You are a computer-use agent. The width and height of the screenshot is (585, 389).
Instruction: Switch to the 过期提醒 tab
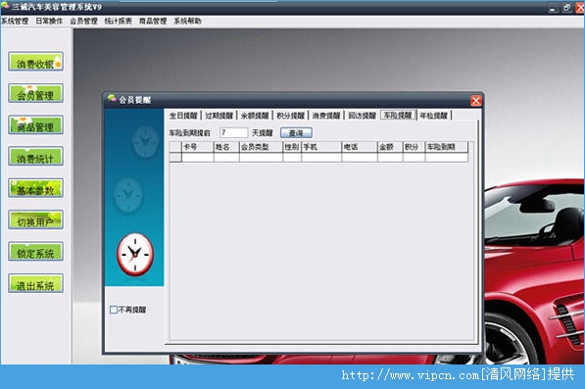click(219, 116)
